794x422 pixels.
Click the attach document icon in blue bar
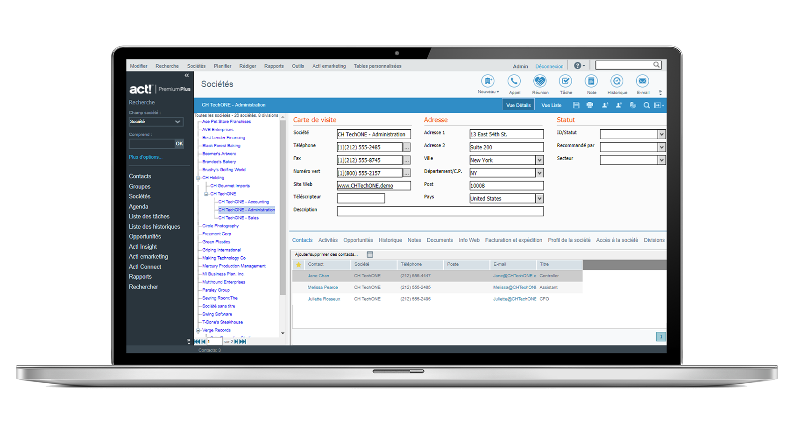coord(633,105)
